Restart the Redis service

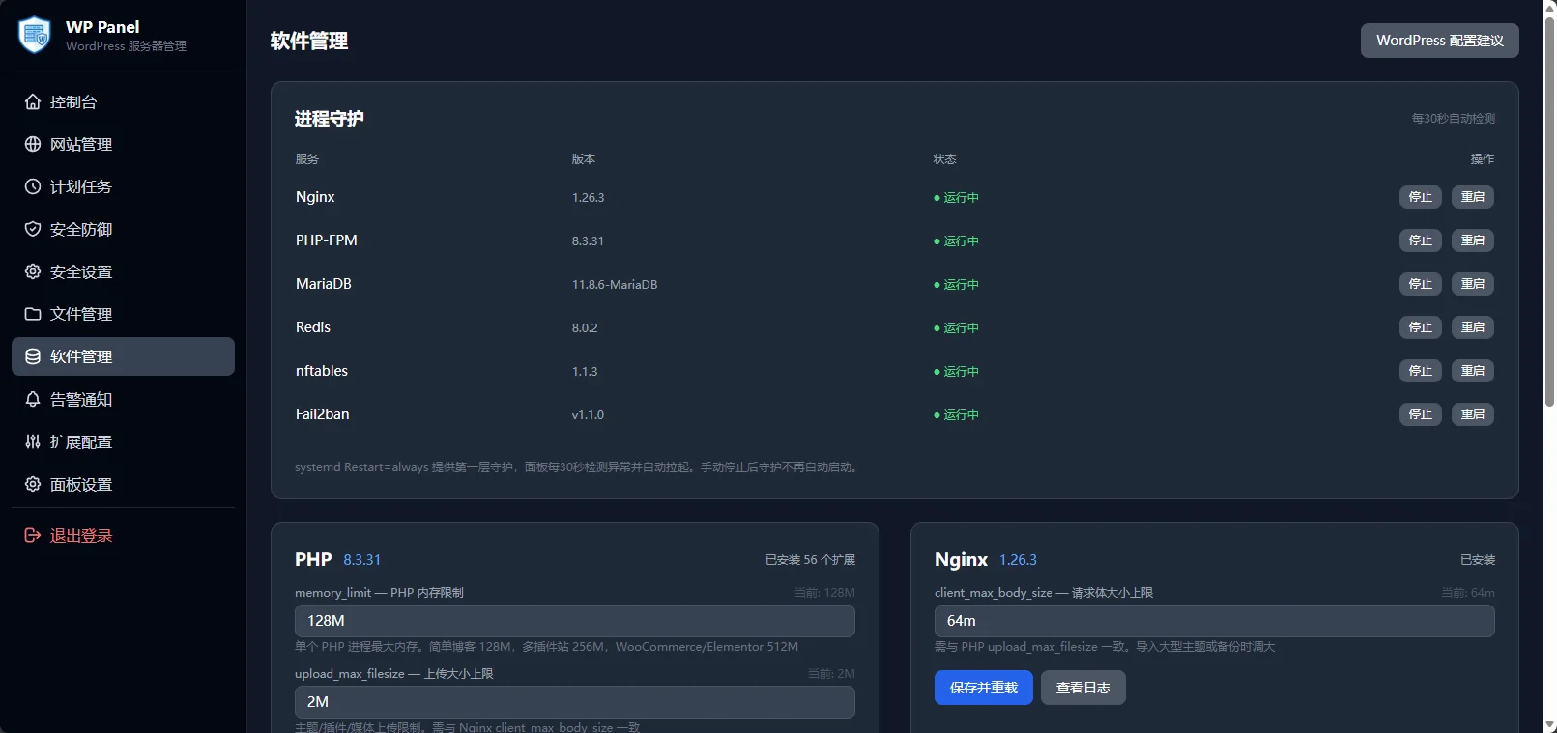[1472, 327]
